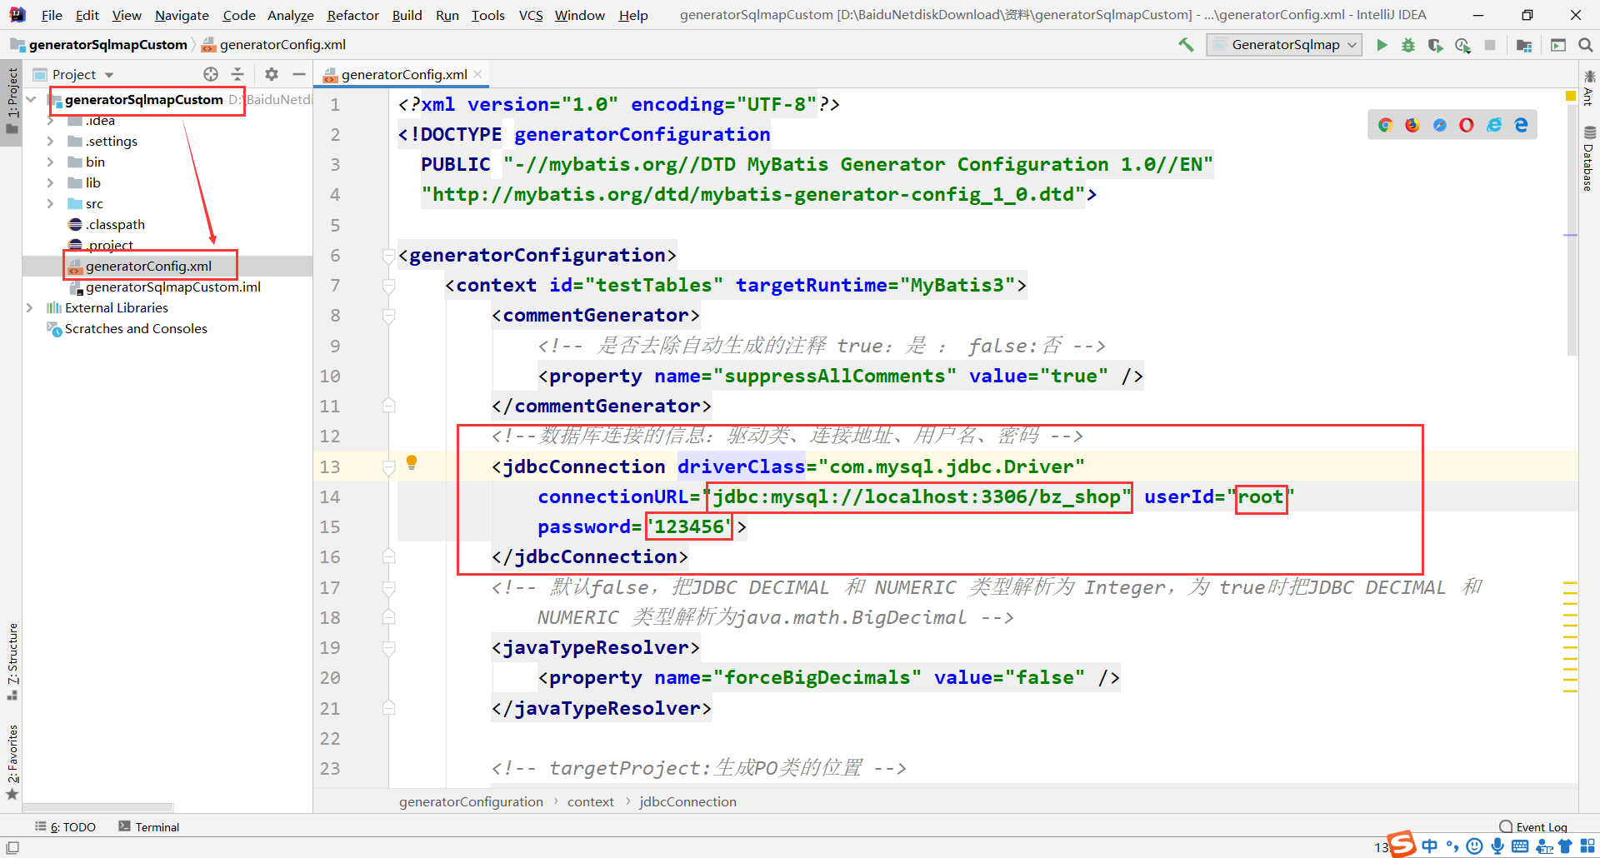Screen dimensions: 1600x858
Task: Toggle the 7: Structure side panel
Action: pos(12,661)
